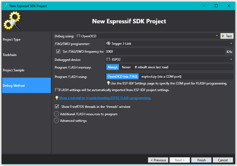Open the ESP32 FLASH troubleshooting tutorial link

tap(105, 98)
